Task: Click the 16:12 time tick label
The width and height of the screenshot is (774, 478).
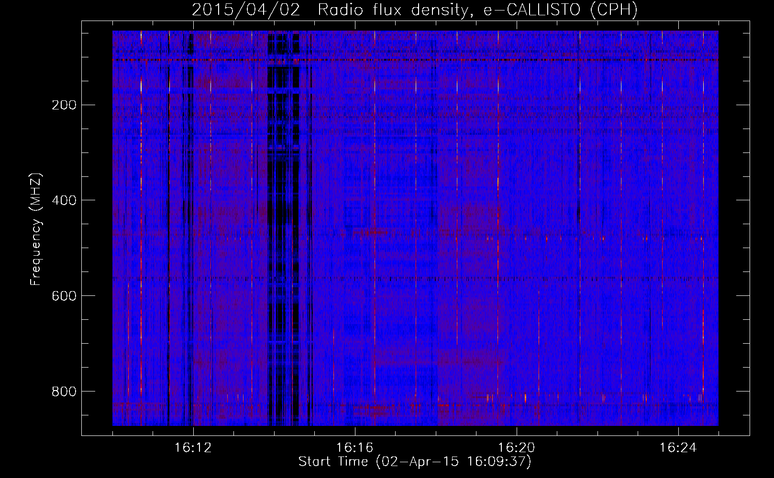Action: (x=193, y=448)
